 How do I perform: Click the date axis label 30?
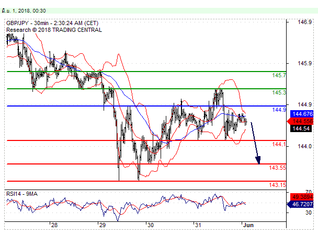[150, 225]
